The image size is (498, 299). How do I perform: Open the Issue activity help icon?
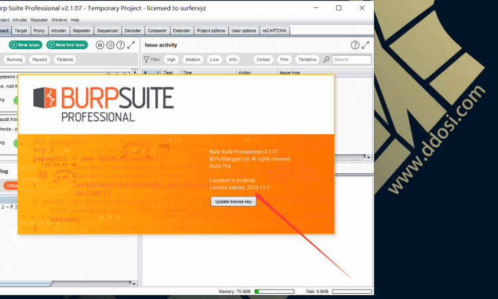tap(355, 45)
